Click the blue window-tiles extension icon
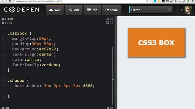 click(172, 1)
